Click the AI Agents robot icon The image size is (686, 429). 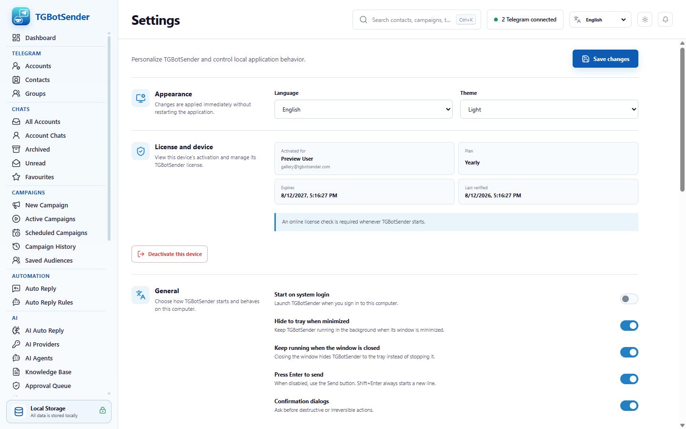coord(16,358)
